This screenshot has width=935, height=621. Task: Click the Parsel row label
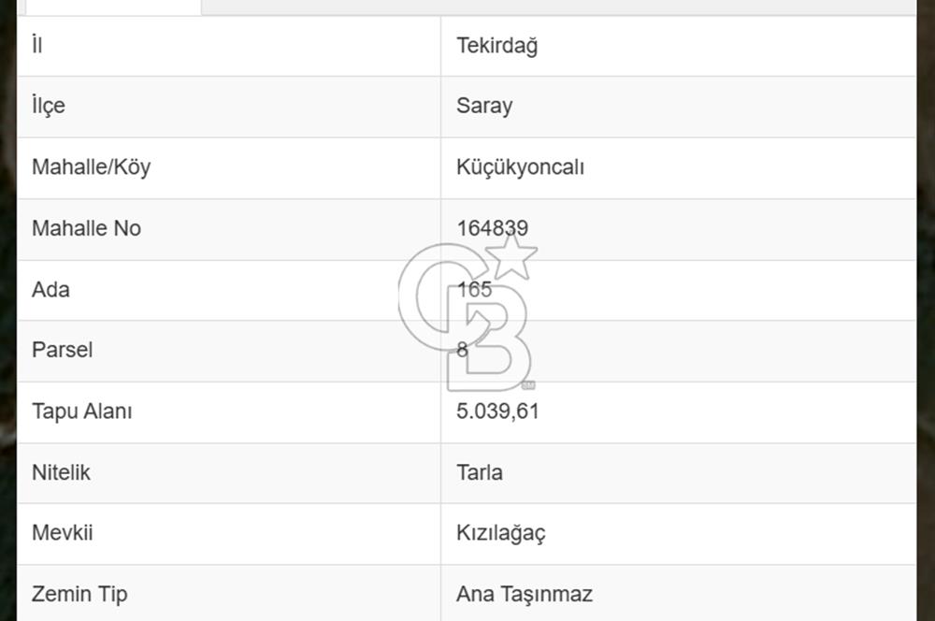(x=62, y=350)
